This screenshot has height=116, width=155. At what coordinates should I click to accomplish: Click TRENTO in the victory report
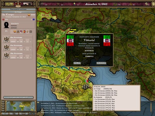coord(89,56)
